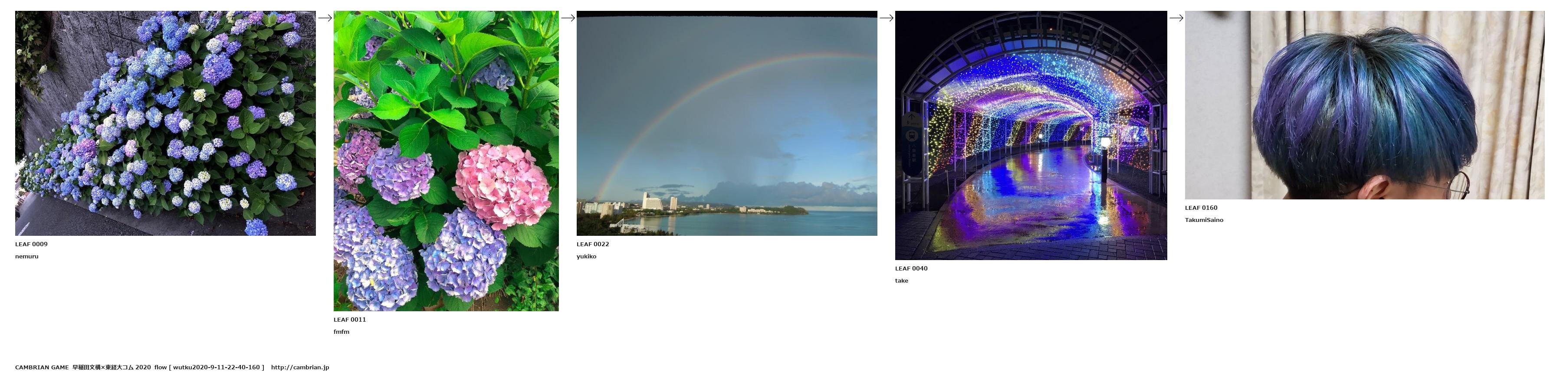
Task: Click arrow before the rainbow photo
Action: click(x=568, y=18)
